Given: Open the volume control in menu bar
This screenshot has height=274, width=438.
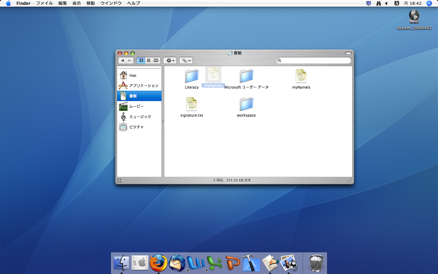Looking at the screenshot, I should point(387,3).
